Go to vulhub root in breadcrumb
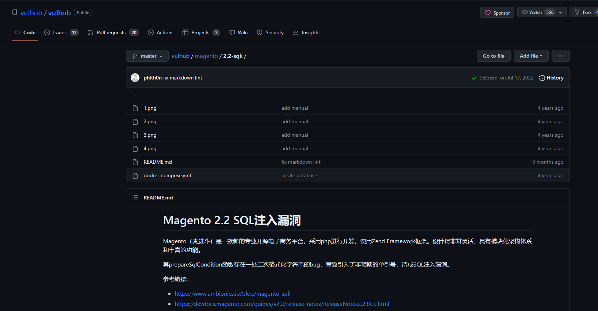This screenshot has width=598, height=311. click(x=180, y=56)
